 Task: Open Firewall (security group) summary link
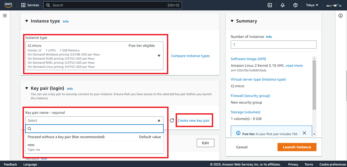(250, 96)
